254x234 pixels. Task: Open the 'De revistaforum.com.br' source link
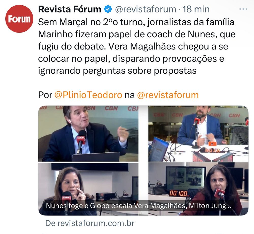point(90,223)
